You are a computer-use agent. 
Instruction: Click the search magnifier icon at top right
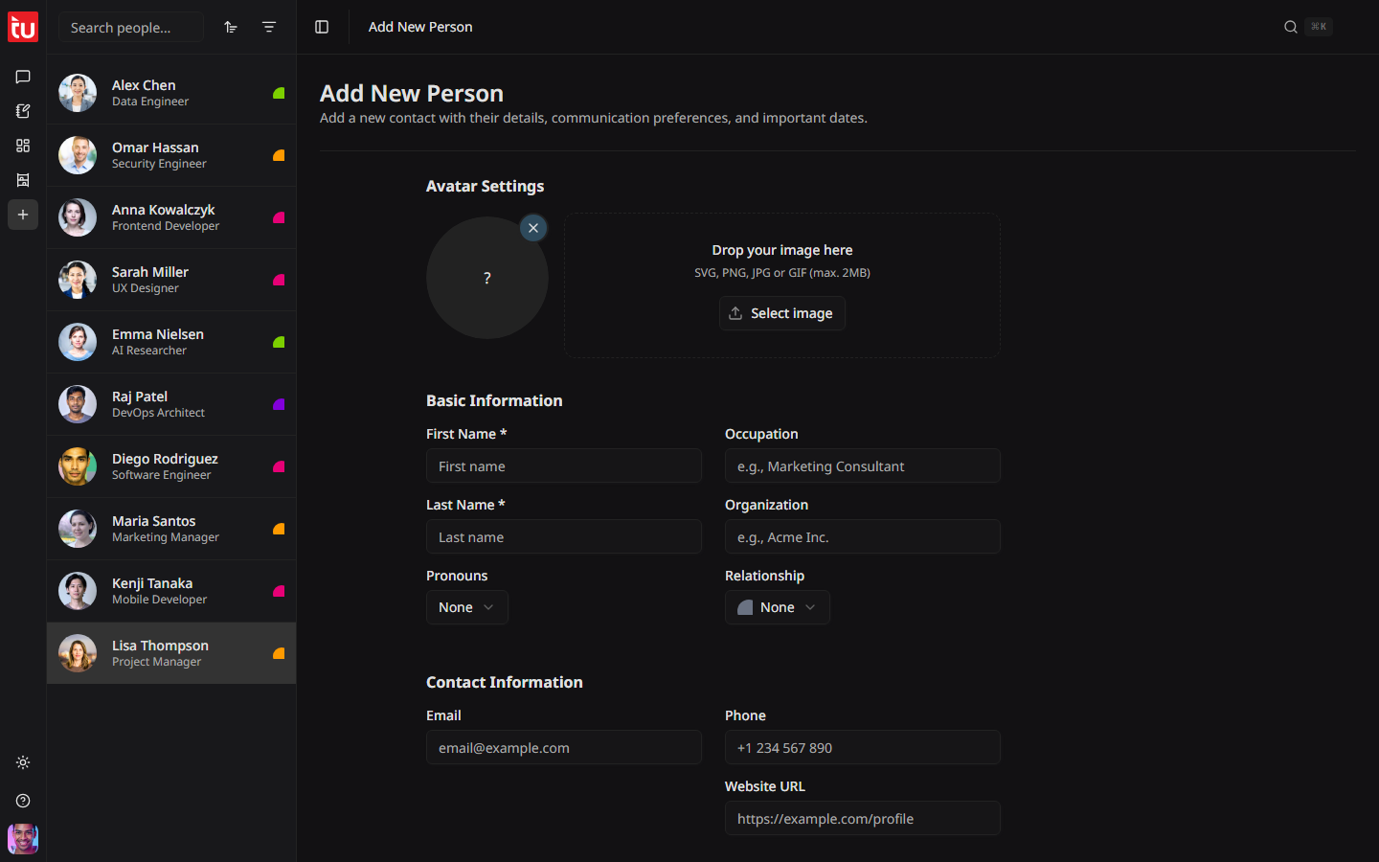1291,27
